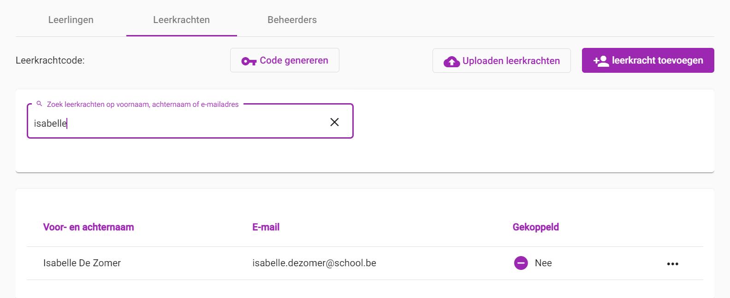
Task: Click the Uploaden leerkrachten button label
Action: pos(511,61)
